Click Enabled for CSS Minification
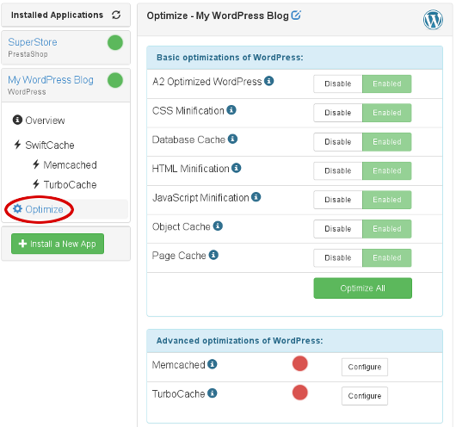 coord(387,113)
